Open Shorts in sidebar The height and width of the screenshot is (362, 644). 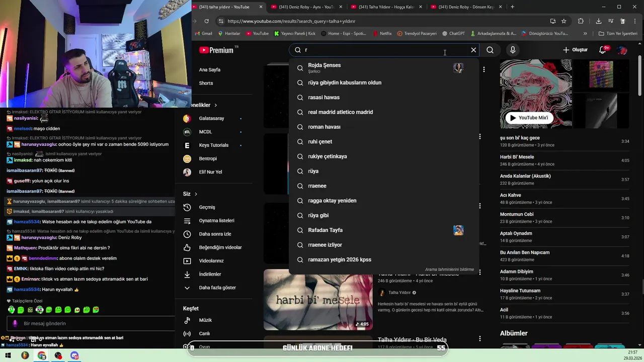(206, 83)
